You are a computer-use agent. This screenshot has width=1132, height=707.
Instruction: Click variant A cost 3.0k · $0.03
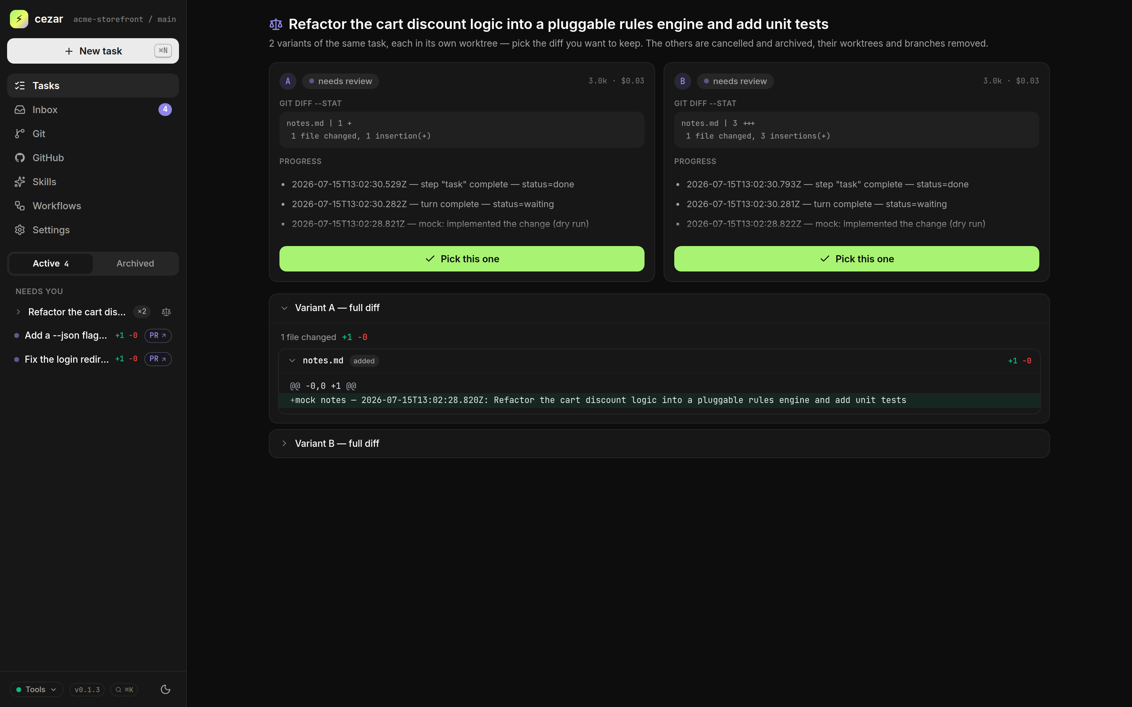click(x=616, y=81)
